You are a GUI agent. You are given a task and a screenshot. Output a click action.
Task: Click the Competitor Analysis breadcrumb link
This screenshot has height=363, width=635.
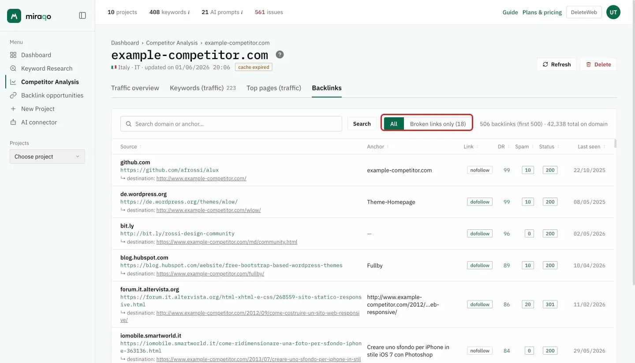click(172, 43)
